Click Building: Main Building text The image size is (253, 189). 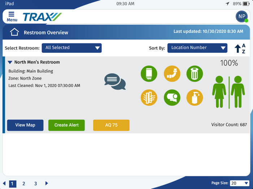pos(31,71)
